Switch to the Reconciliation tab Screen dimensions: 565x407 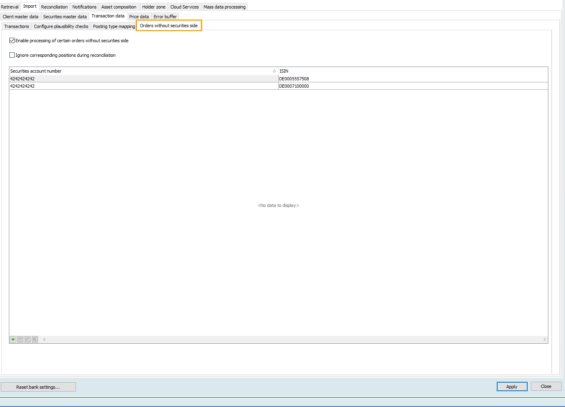[x=54, y=7]
